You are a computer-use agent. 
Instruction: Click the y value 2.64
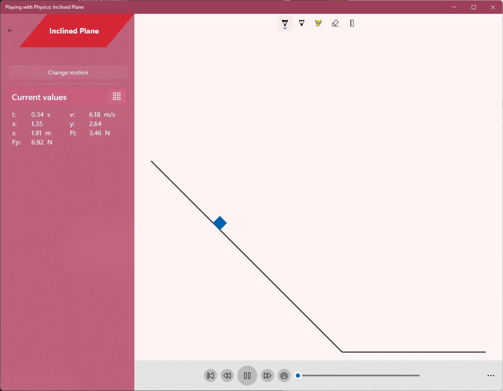(95, 123)
